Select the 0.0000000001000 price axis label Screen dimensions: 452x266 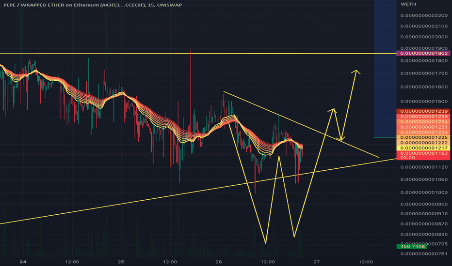point(424,192)
